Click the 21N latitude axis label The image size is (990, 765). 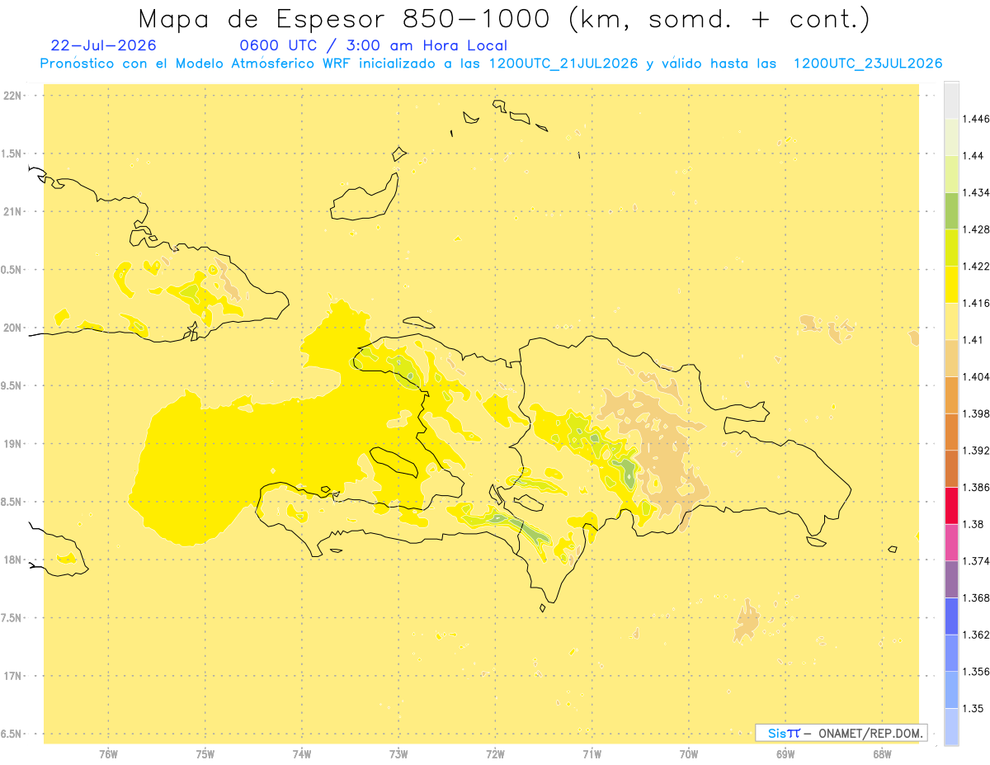[14, 211]
